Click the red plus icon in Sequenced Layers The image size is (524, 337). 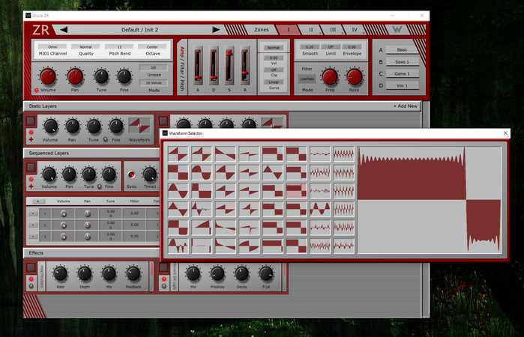click(31, 186)
